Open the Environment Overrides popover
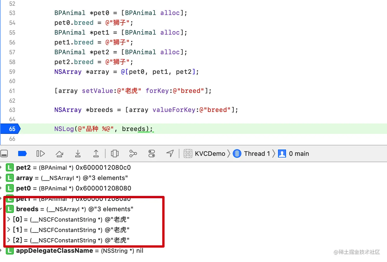 [x=152, y=154]
